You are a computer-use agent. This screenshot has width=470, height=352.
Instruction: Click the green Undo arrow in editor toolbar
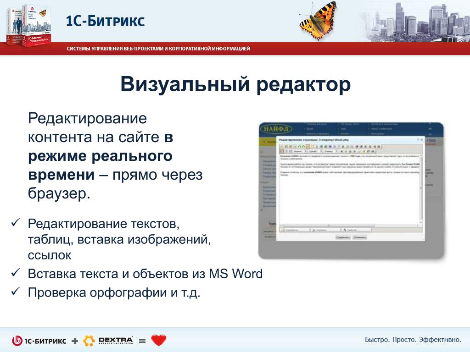[299, 147]
